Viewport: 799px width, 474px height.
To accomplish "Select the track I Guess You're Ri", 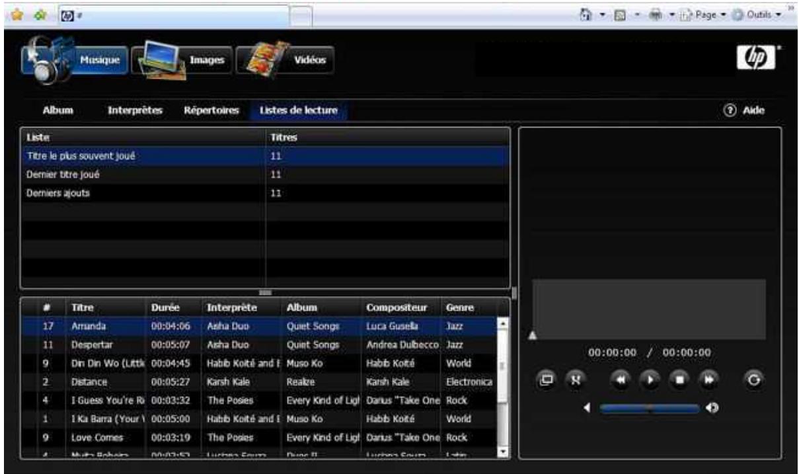I will click(x=258, y=400).
